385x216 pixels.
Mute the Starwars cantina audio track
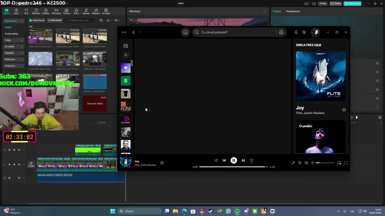[19, 178]
